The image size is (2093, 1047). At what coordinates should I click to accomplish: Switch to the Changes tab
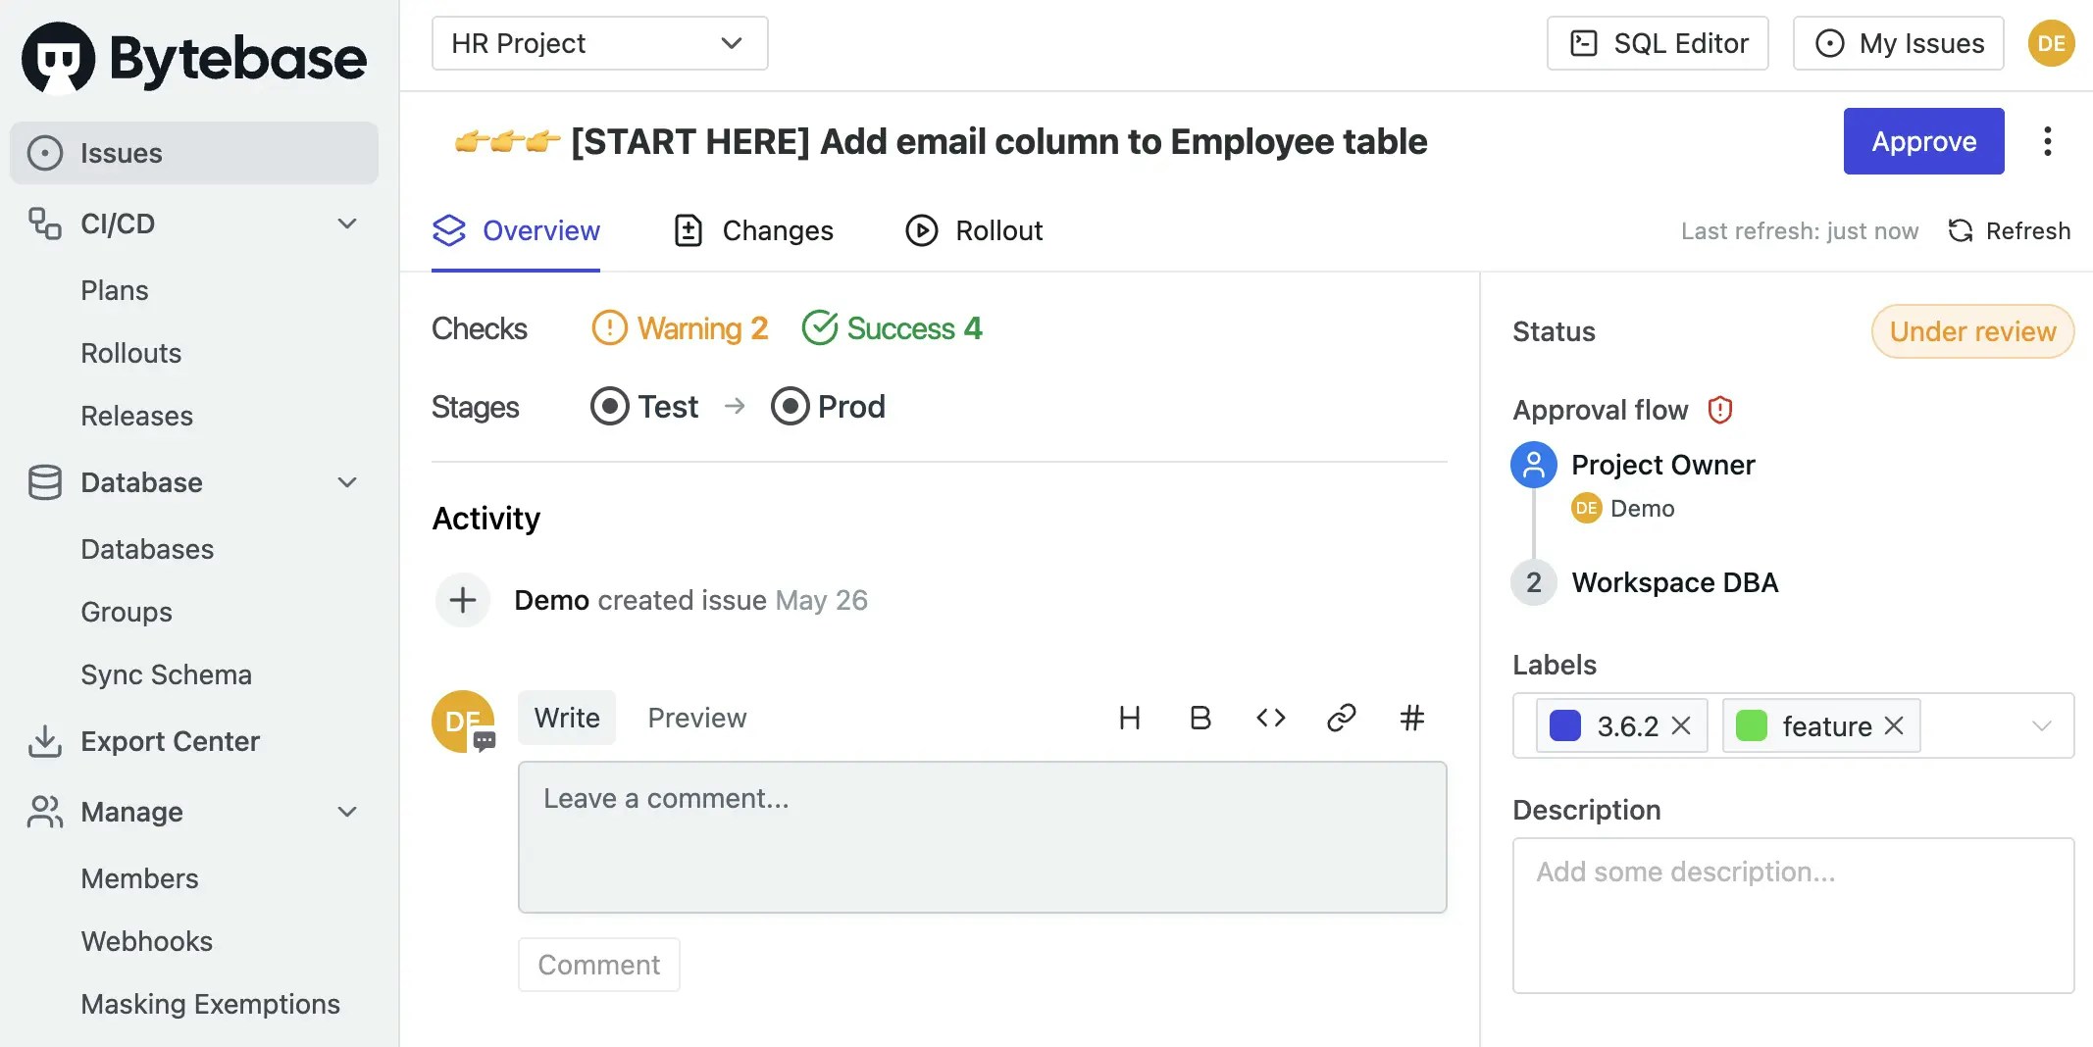click(753, 231)
